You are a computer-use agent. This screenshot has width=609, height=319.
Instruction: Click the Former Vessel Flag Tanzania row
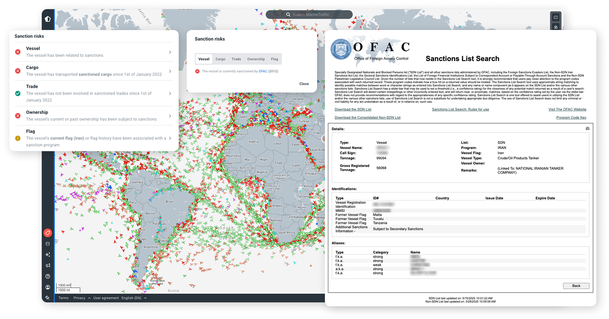460,223
